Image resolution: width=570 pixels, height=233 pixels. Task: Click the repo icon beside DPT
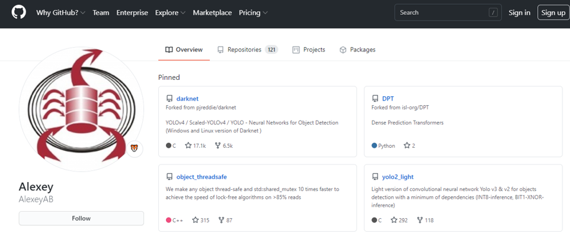tap(375, 99)
